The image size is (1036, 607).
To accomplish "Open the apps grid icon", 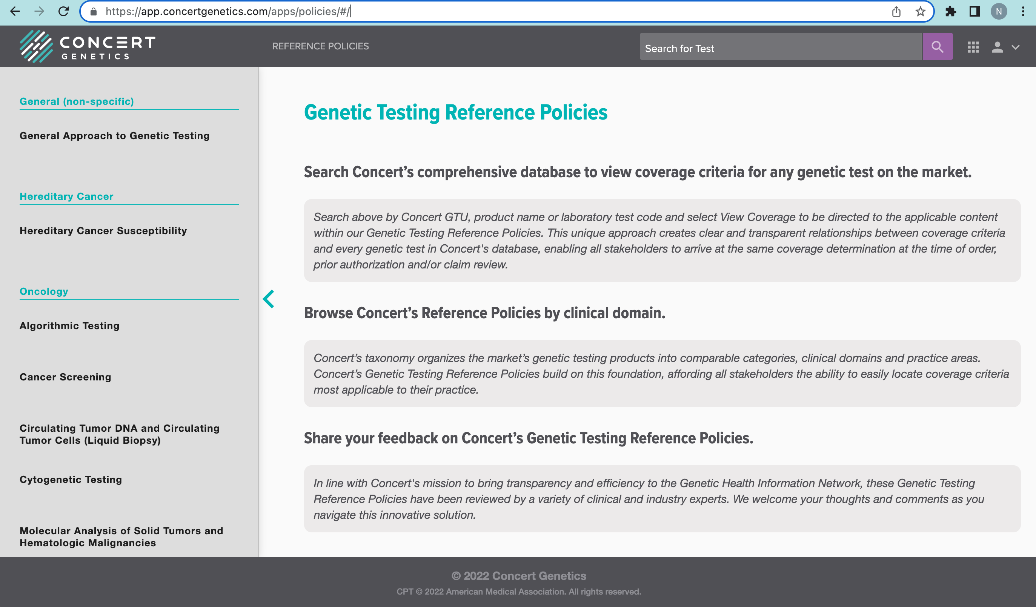I will [x=973, y=47].
